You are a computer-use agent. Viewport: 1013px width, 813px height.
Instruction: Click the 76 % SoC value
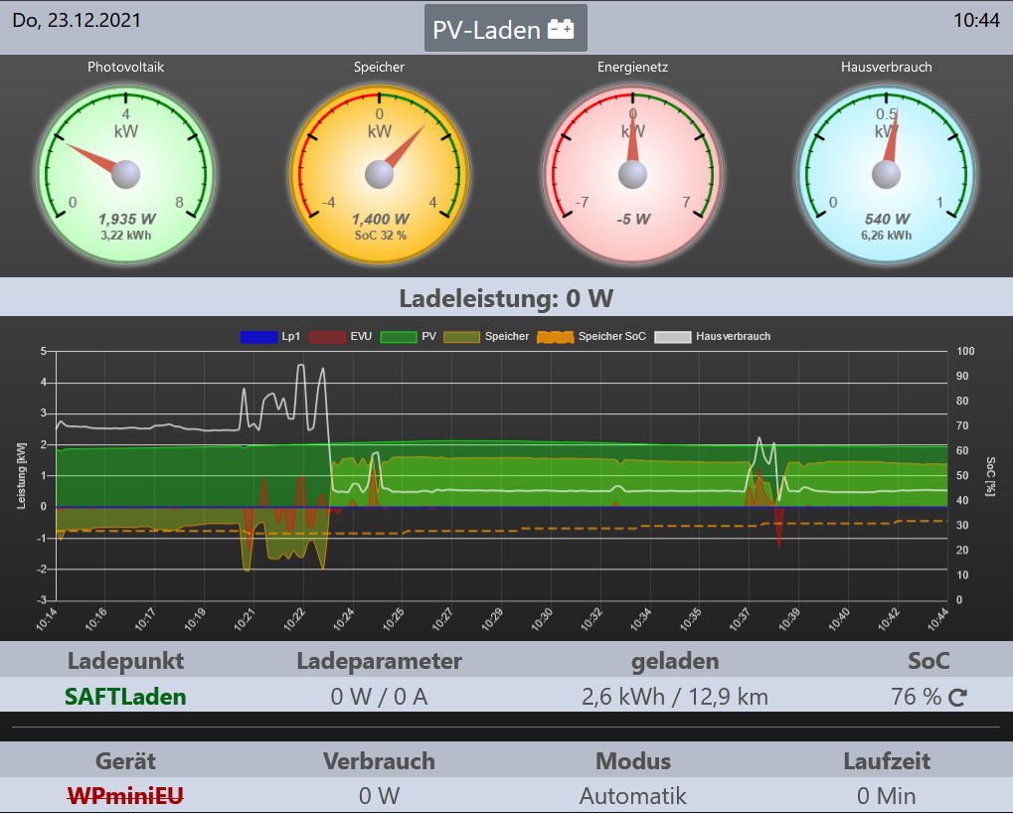pos(917,697)
